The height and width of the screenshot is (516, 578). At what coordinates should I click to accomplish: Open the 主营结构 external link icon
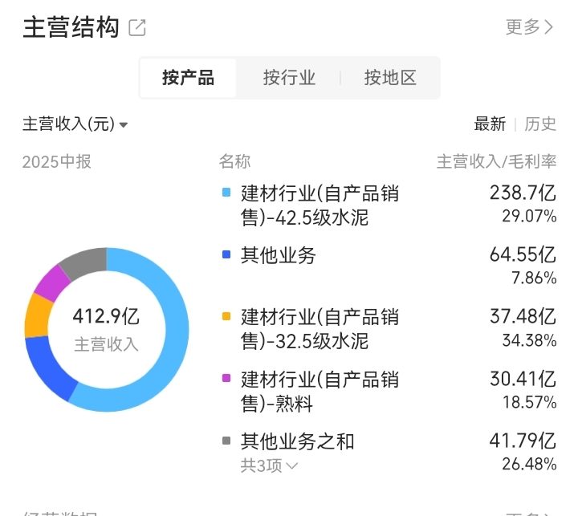(x=137, y=28)
